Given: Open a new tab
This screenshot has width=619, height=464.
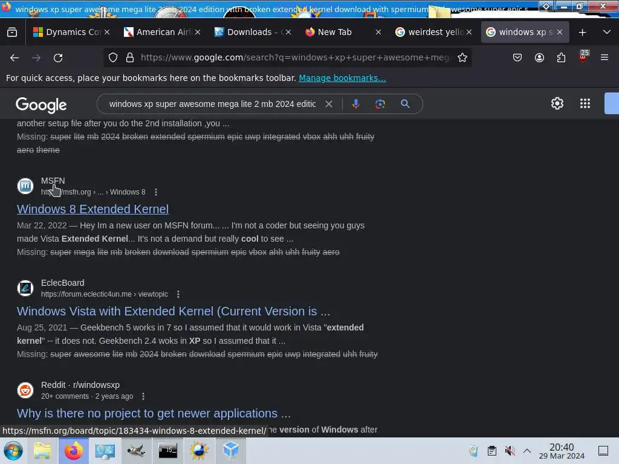Looking at the screenshot, I should (582, 33).
